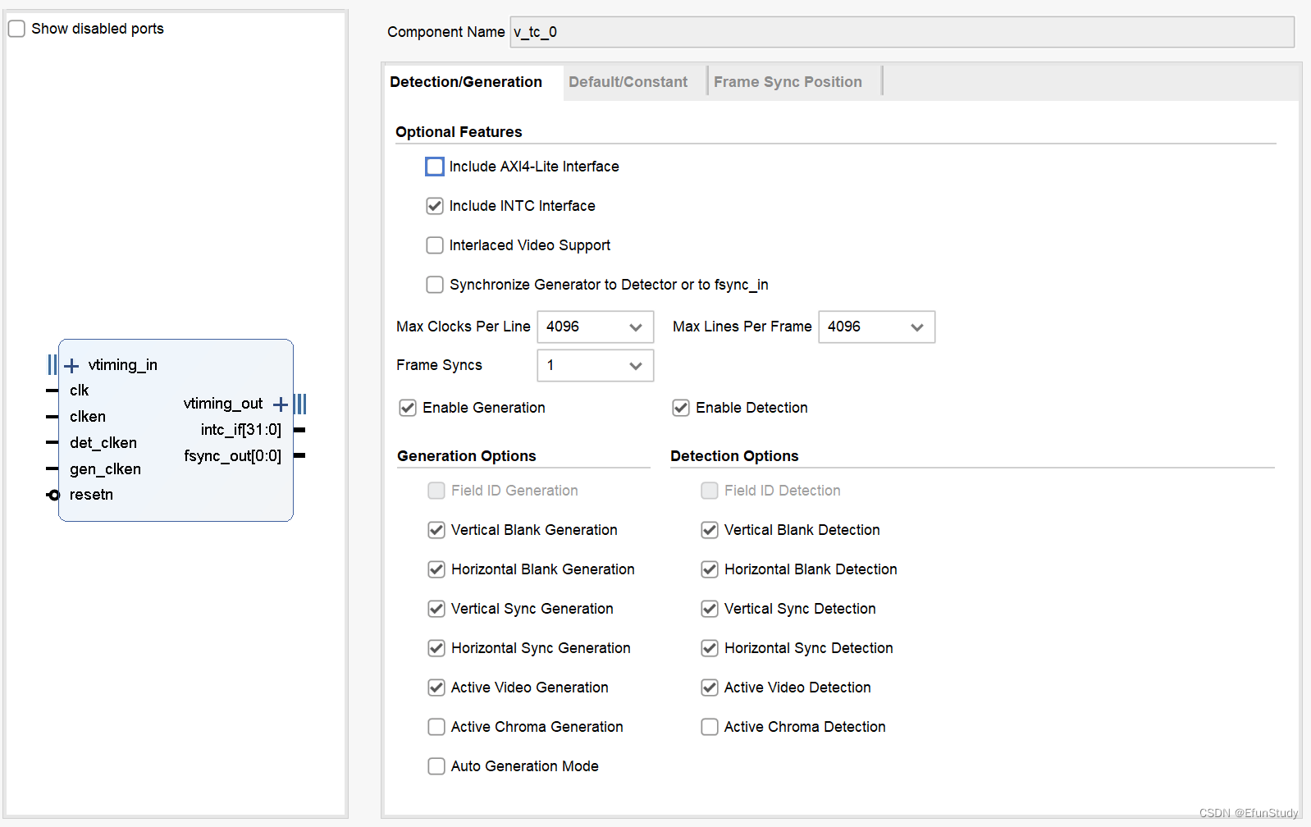Toggle Show disabled ports checkbox
The image size is (1311, 827).
click(17, 29)
